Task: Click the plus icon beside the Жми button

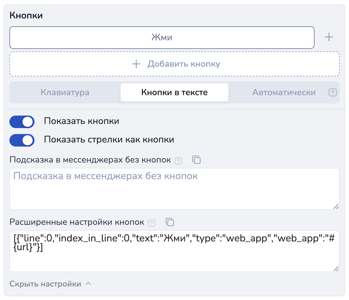Action: point(328,37)
